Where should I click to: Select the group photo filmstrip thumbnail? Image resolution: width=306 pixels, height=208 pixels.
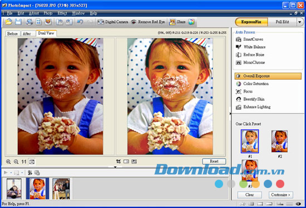pos(61,189)
